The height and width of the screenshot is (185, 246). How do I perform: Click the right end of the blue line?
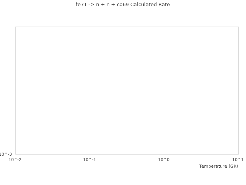click(235, 125)
